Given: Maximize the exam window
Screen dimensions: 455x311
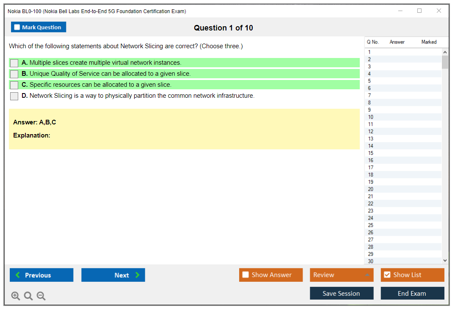Looking at the screenshot, I should pyautogui.click(x=419, y=11).
